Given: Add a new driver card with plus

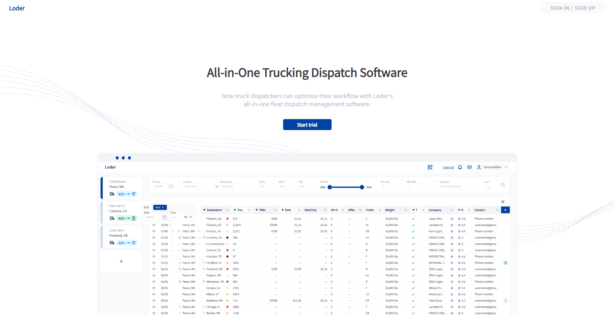Looking at the screenshot, I should [x=121, y=261].
